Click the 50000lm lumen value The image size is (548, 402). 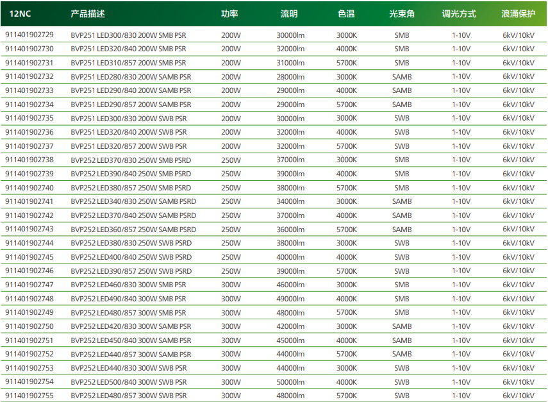pos(290,381)
